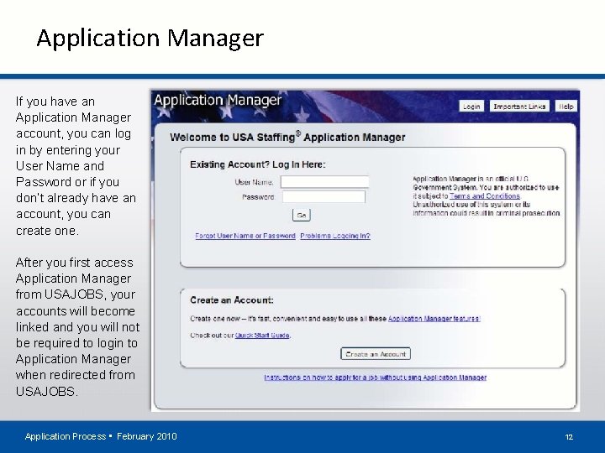
Task: Open the Problems Logging In? link
Action: [x=335, y=236]
